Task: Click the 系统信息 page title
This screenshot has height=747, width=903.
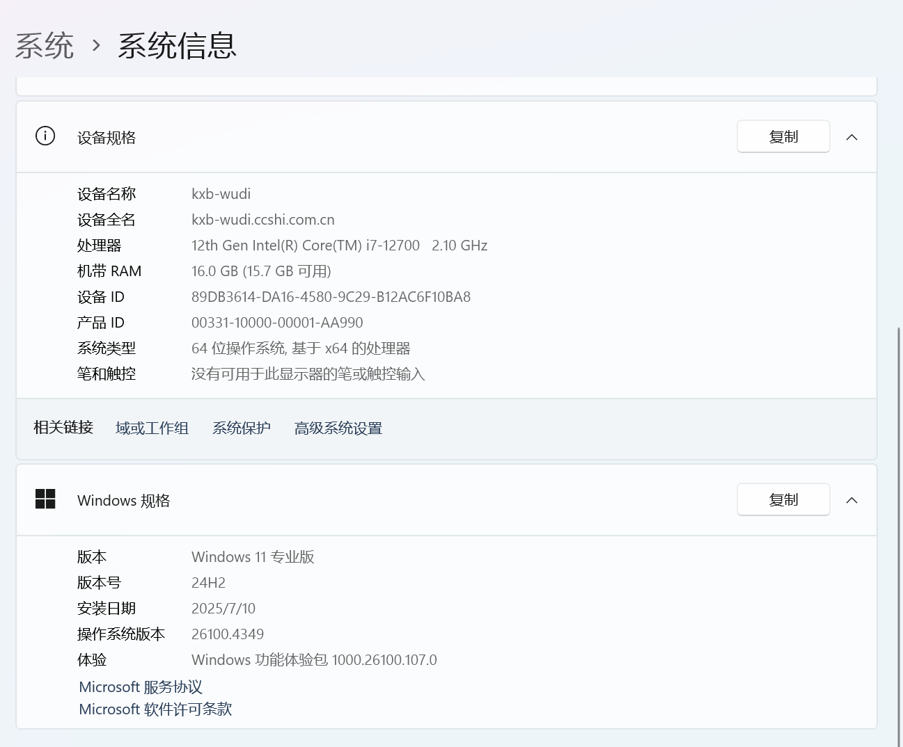Action: (x=177, y=46)
